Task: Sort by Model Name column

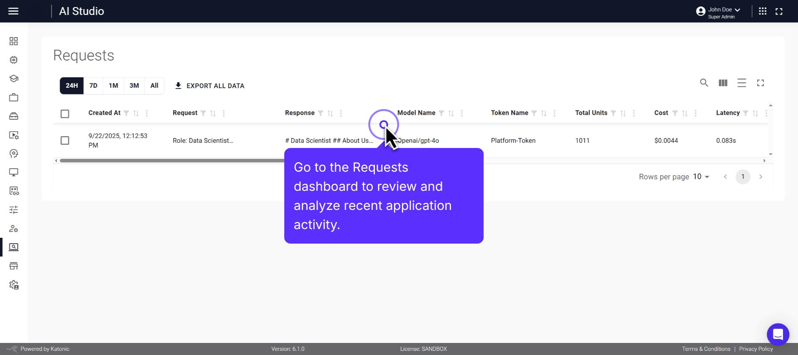Action: pos(451,113)
